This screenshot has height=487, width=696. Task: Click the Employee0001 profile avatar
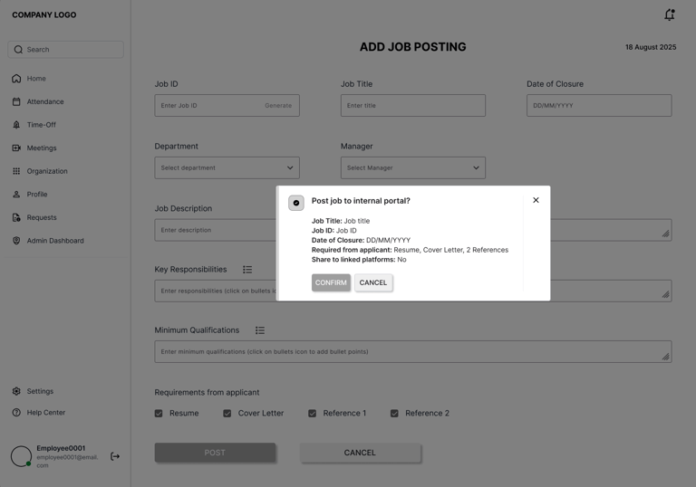click(21, 456)
